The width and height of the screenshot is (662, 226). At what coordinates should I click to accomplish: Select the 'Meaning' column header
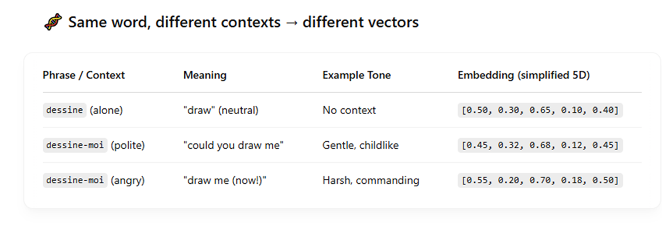click(x=205, y=75)
